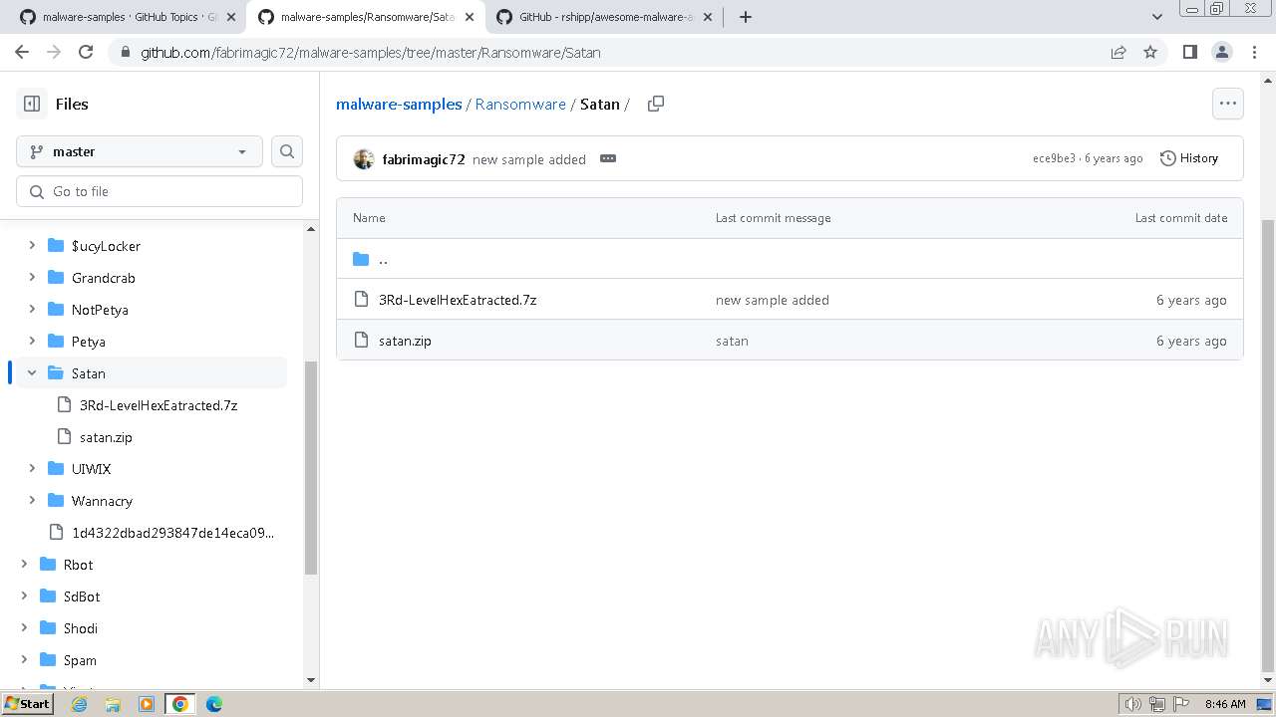Expand the Petya folder chevron
The width and height of the screenshot is (1276, 717).
tap(32, 341)
